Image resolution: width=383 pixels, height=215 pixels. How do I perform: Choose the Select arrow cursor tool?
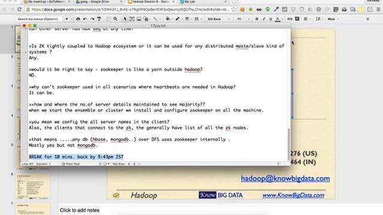coord(125,19)
